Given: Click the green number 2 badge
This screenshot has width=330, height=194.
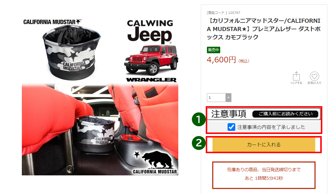Looking at the screenshot, I should [199, 143].
